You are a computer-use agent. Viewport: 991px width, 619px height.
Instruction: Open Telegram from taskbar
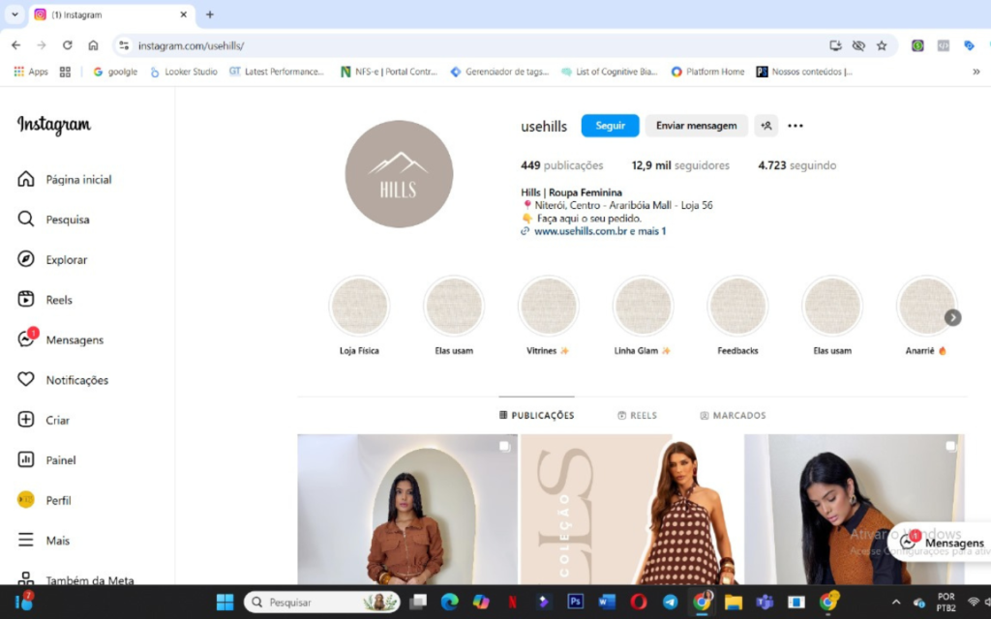pyautogui.click(x=670, y=602)
